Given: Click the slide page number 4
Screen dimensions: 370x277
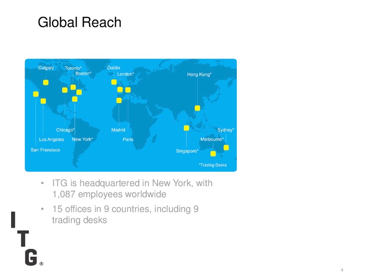Looking at the screenshot, I should (x=342, y=270).
